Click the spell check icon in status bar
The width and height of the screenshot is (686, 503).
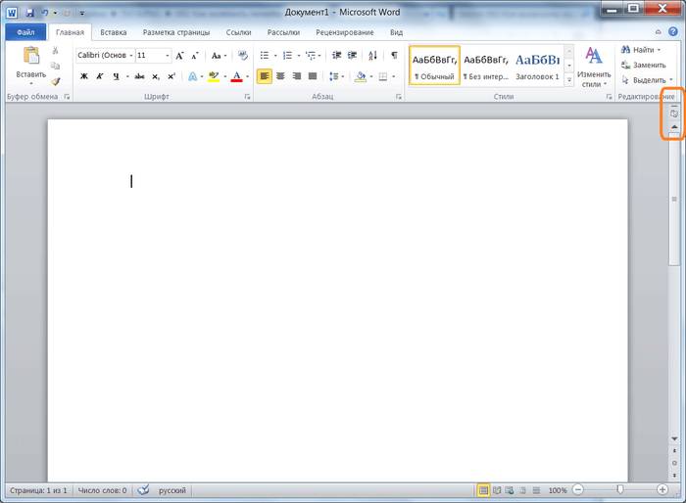point(143,489)
